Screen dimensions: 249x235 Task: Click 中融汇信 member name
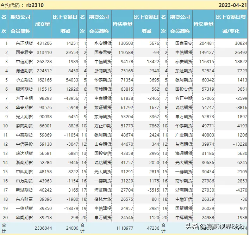183,199
